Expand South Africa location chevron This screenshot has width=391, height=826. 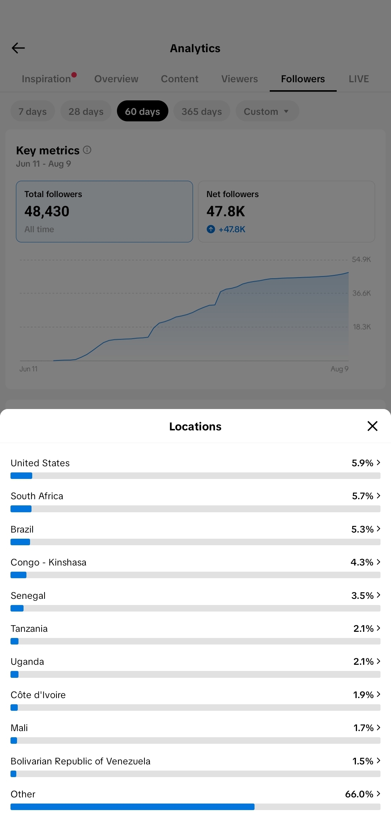[378, 496]
